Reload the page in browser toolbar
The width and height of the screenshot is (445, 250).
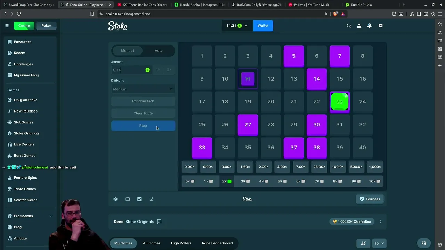point(19,14)
